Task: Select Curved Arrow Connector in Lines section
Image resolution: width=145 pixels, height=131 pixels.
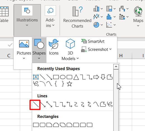Action: pos(83,104)
